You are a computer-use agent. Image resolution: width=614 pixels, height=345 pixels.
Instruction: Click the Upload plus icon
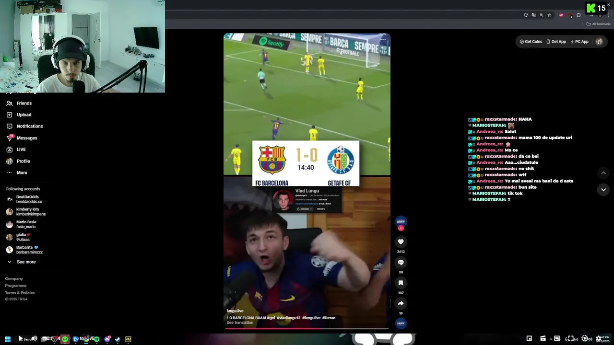[x=9, y=115]
